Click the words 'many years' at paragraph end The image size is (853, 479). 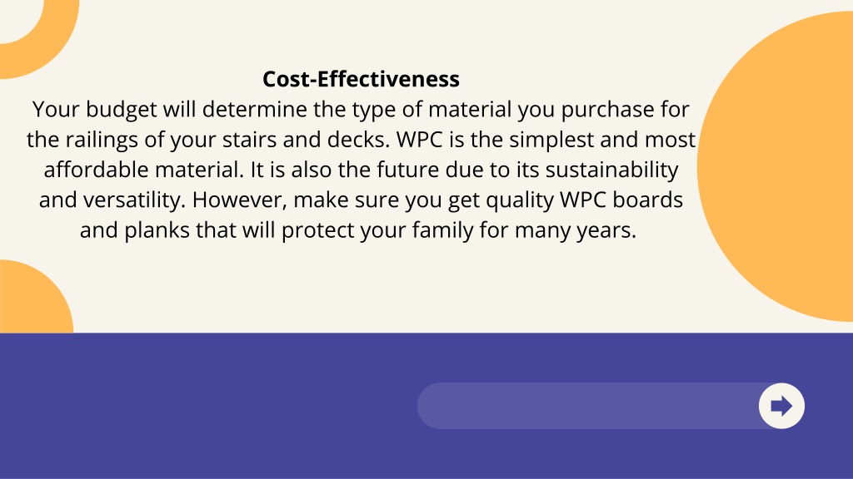tap(576, 231)
